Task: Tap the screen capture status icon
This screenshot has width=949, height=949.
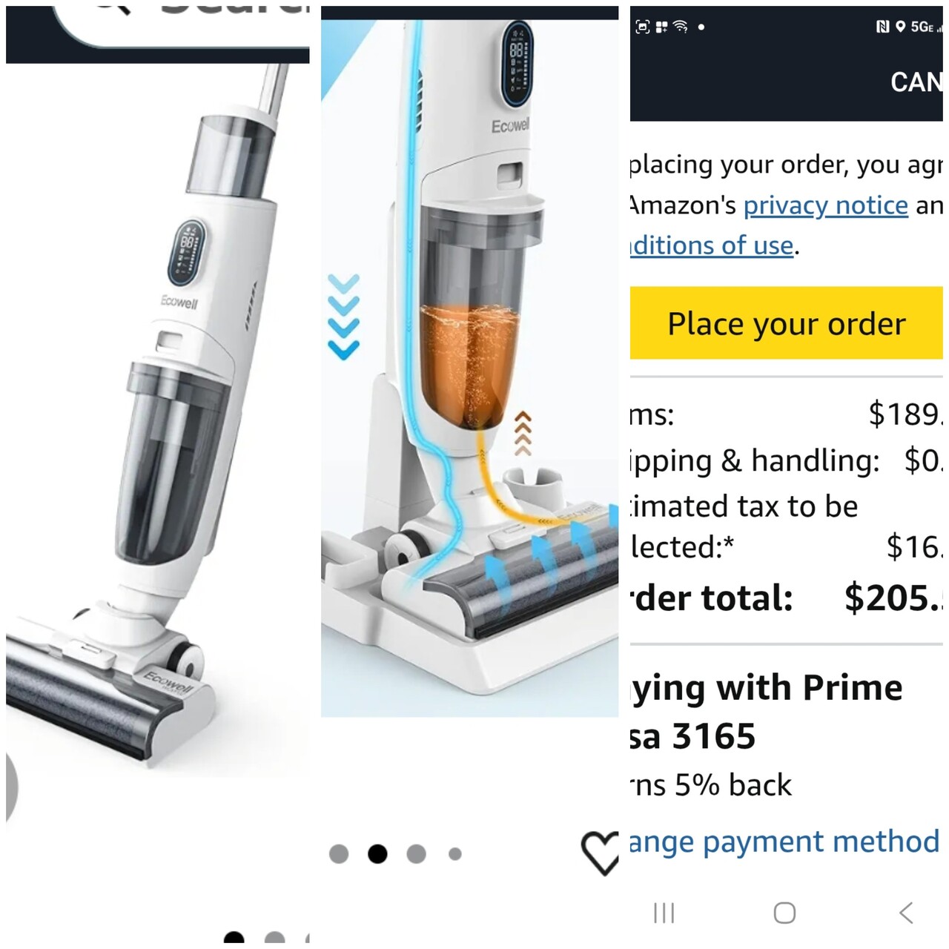Action: pos(643,27)
